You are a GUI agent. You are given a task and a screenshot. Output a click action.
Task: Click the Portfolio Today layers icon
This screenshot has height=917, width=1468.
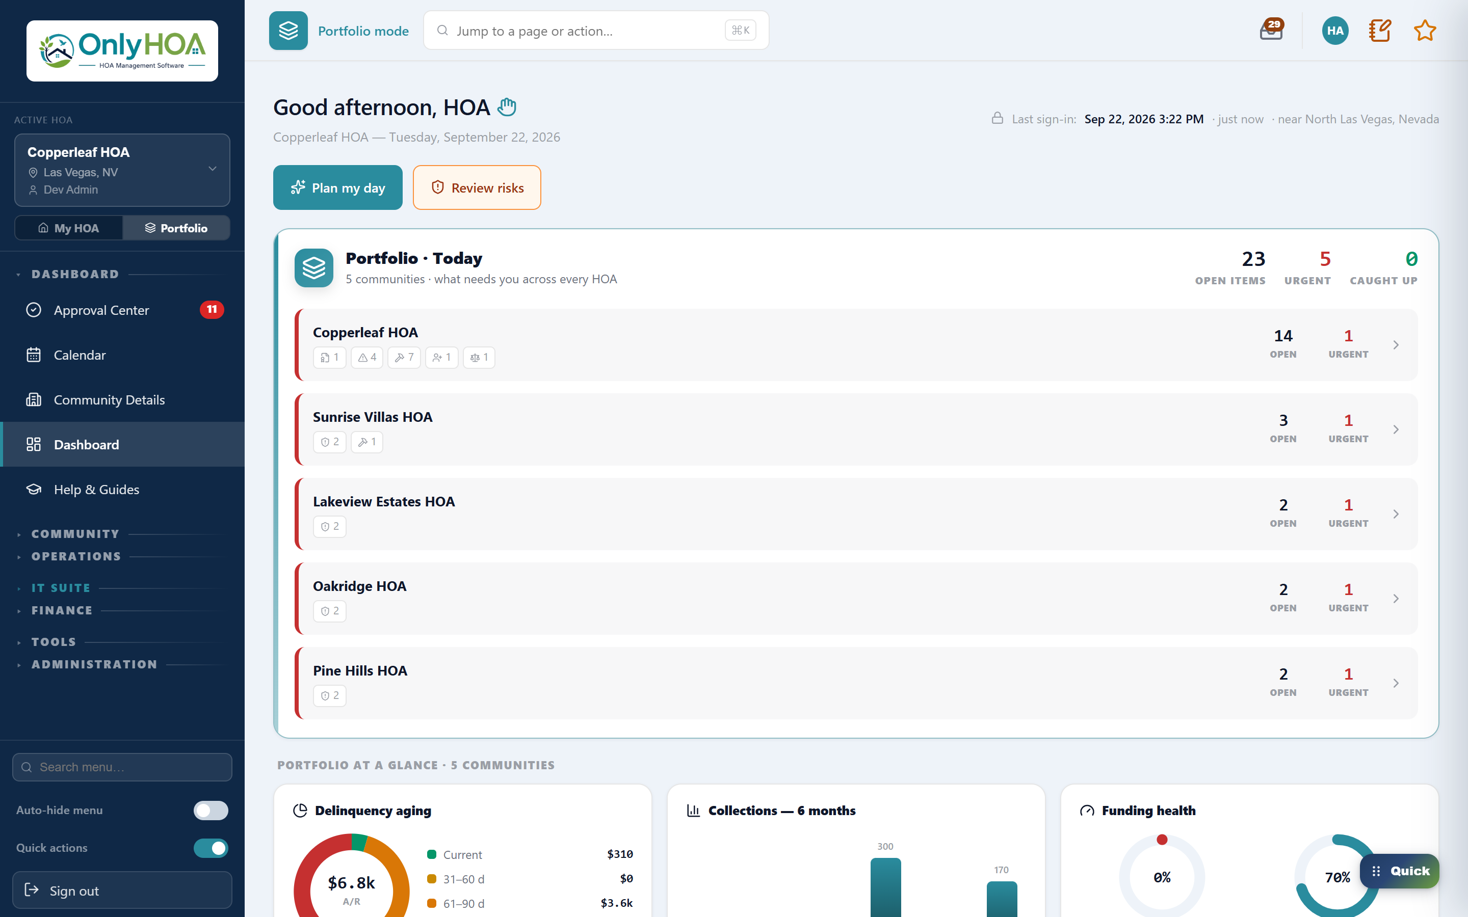coord(313,267)
